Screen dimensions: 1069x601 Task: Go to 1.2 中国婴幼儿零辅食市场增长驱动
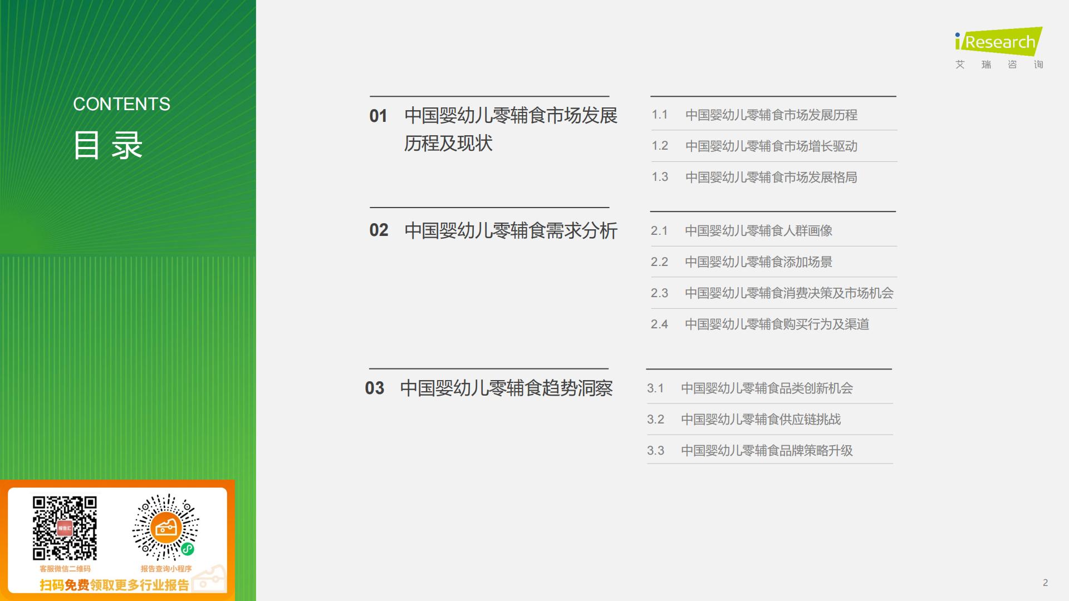click(754, 146)
